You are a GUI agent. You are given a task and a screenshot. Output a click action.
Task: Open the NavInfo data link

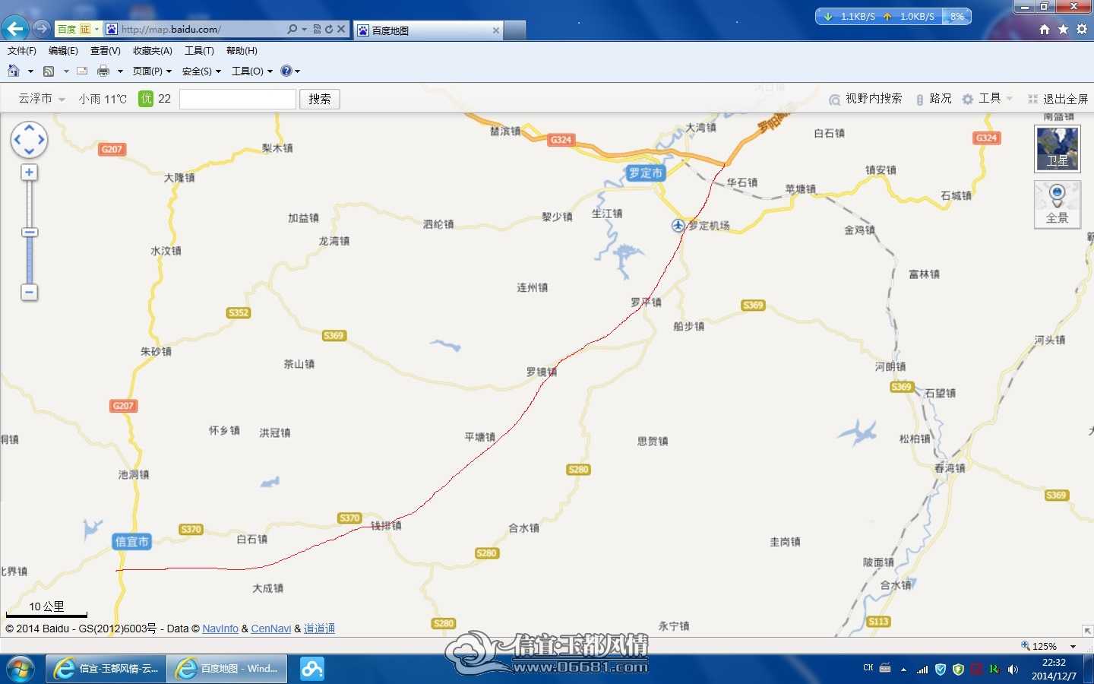(220, 629)
